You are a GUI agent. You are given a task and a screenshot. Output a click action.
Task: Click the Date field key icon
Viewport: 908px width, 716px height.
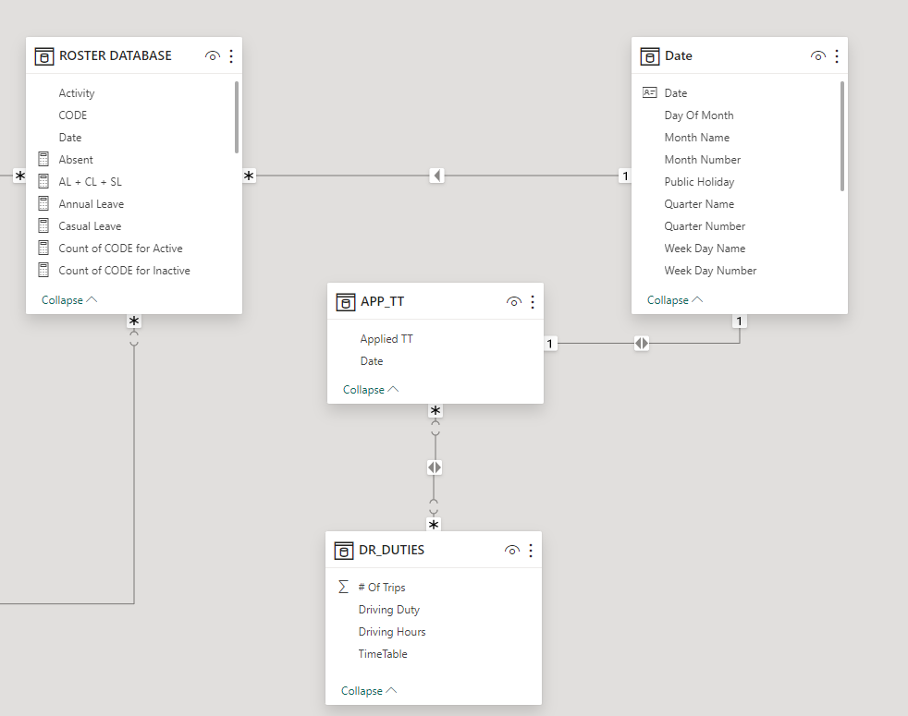(650, 92)
